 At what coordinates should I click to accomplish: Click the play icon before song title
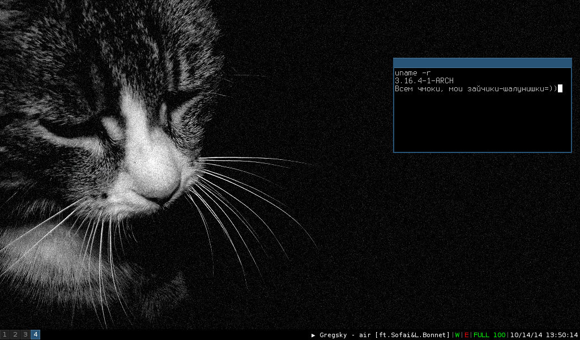point(313,335)
